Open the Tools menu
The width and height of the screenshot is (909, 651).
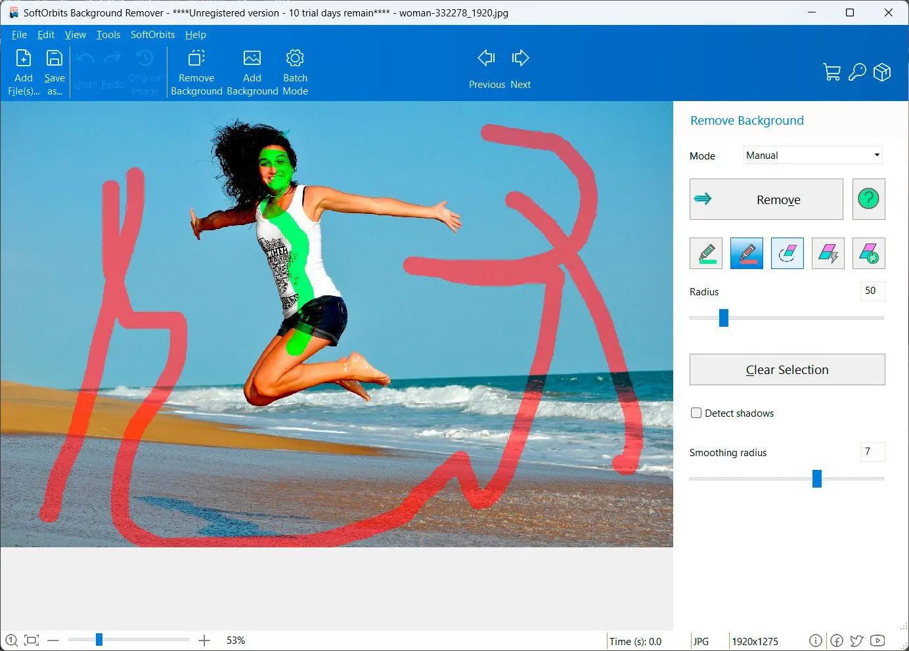108,35
